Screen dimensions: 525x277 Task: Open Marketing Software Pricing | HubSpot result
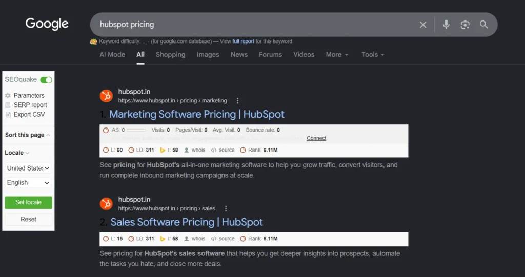197,114
